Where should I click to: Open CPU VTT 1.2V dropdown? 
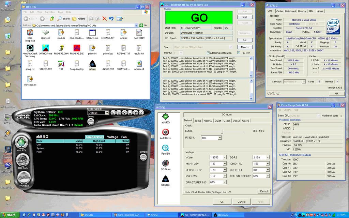[x=225, y=170]
